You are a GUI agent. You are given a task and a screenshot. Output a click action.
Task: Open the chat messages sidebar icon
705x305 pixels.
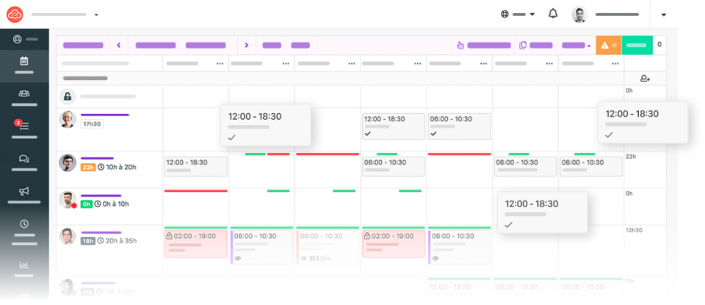point(24,158)
